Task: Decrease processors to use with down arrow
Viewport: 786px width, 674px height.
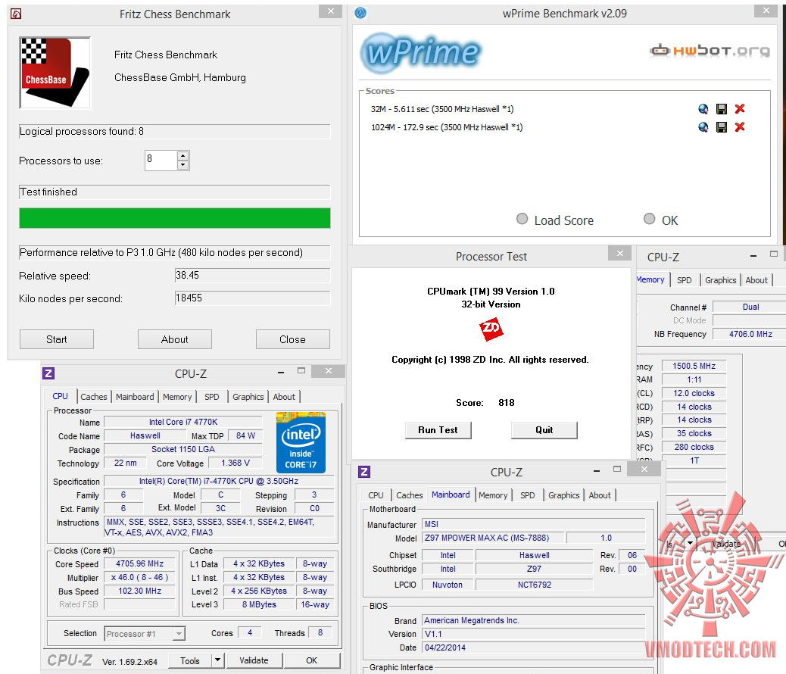Action: click(183, 165)
